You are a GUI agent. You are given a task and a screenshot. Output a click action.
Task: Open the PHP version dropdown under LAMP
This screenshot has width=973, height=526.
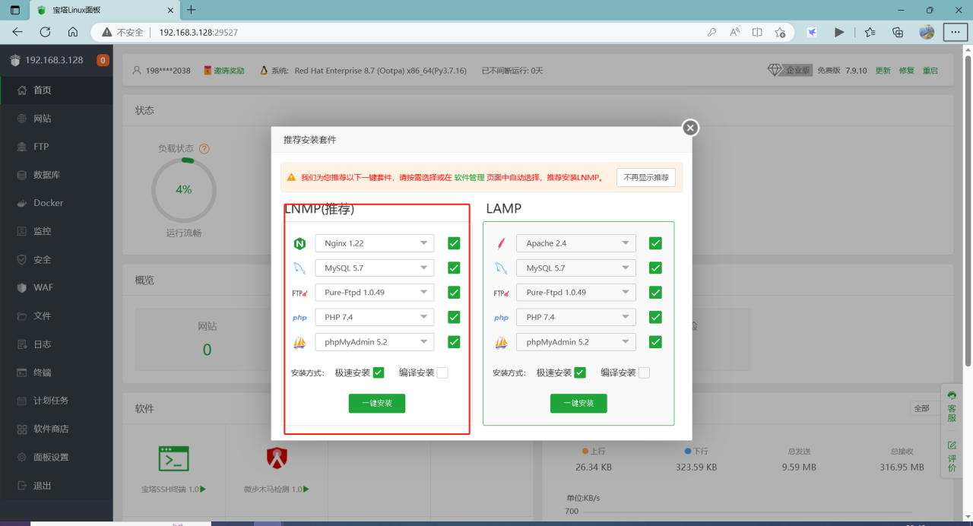tap(575, 317)
